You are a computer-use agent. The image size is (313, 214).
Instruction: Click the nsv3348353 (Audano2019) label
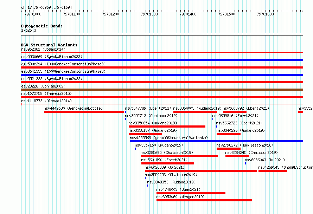[171, 182]
